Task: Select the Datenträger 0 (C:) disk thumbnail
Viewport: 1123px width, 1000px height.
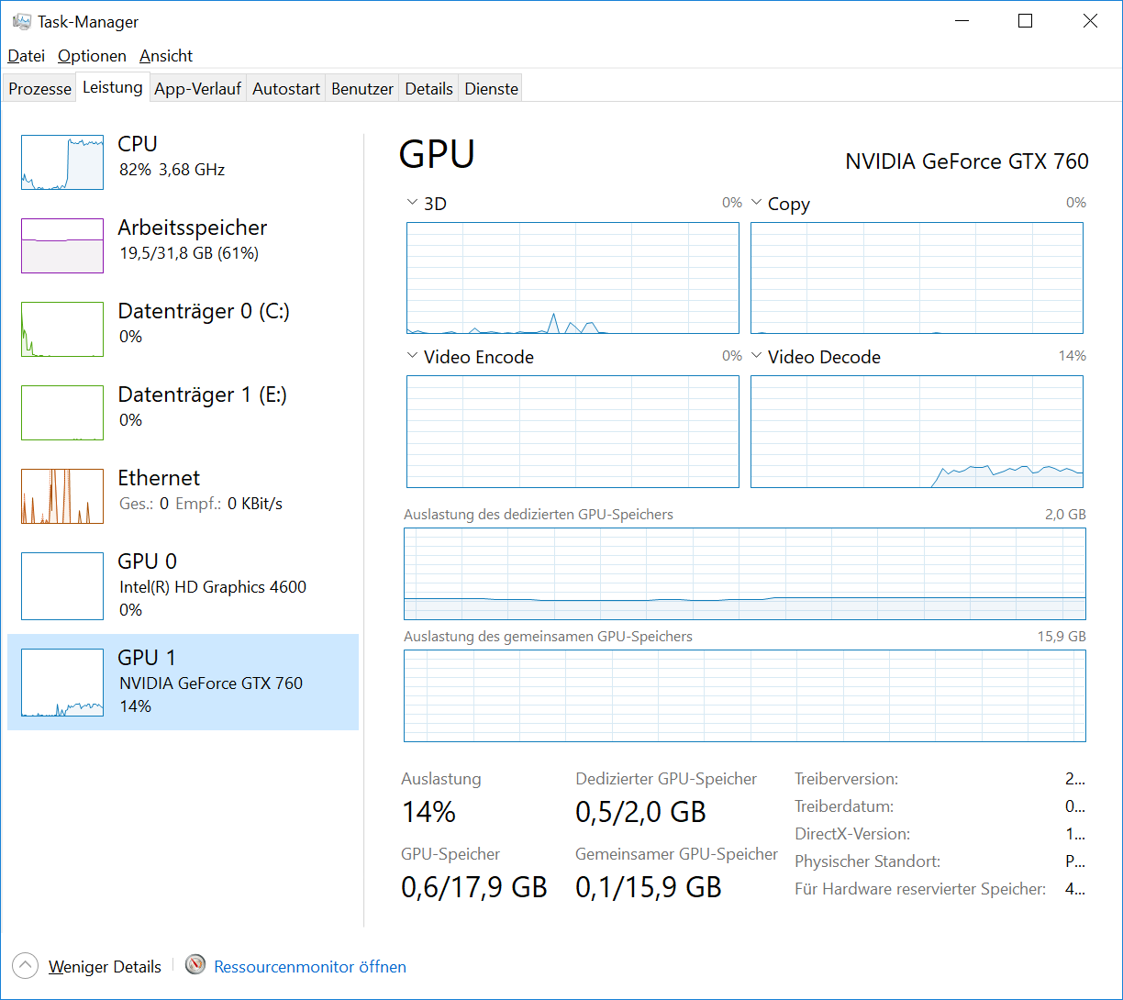Action: 62,329
